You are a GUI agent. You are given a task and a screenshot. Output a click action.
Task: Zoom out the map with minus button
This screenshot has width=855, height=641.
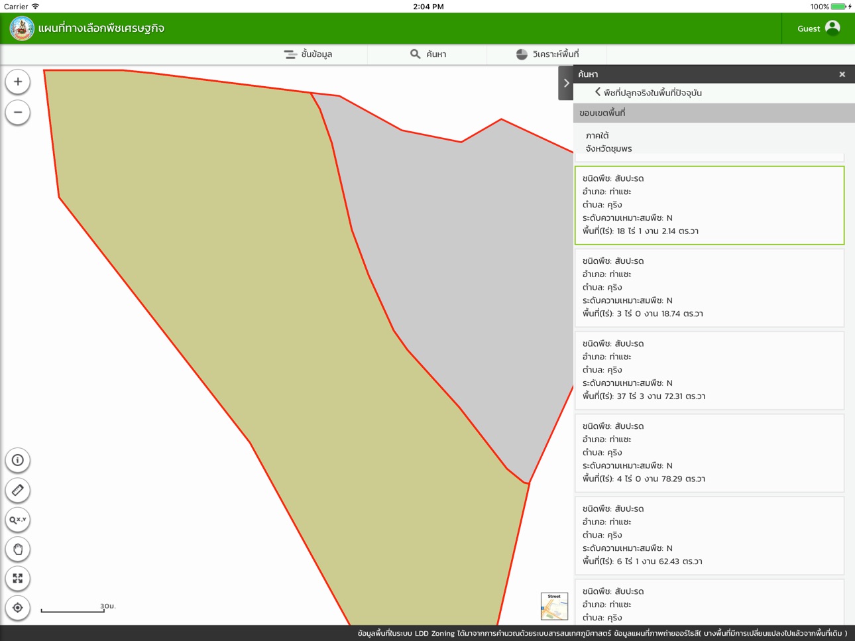point(18,112)
